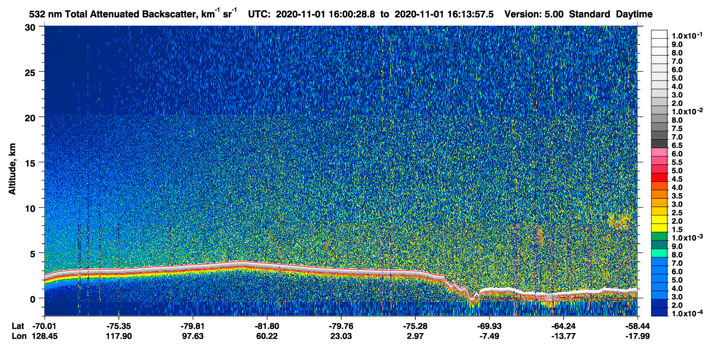Click longitude value 23.03
Viewport: 708px width, 363px height.
(x=341, y=336)
